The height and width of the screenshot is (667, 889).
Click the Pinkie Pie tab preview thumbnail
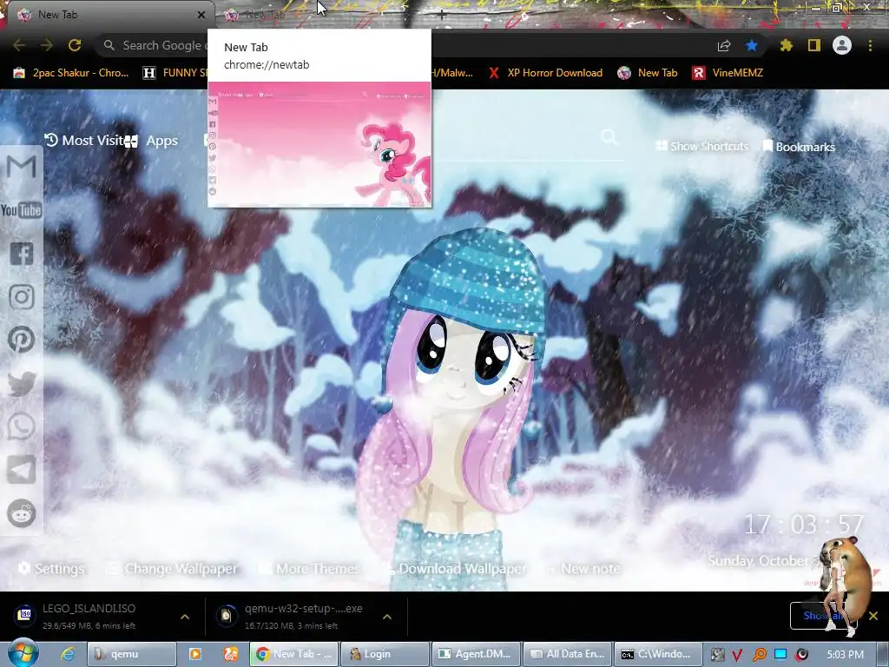coord(319,144)
